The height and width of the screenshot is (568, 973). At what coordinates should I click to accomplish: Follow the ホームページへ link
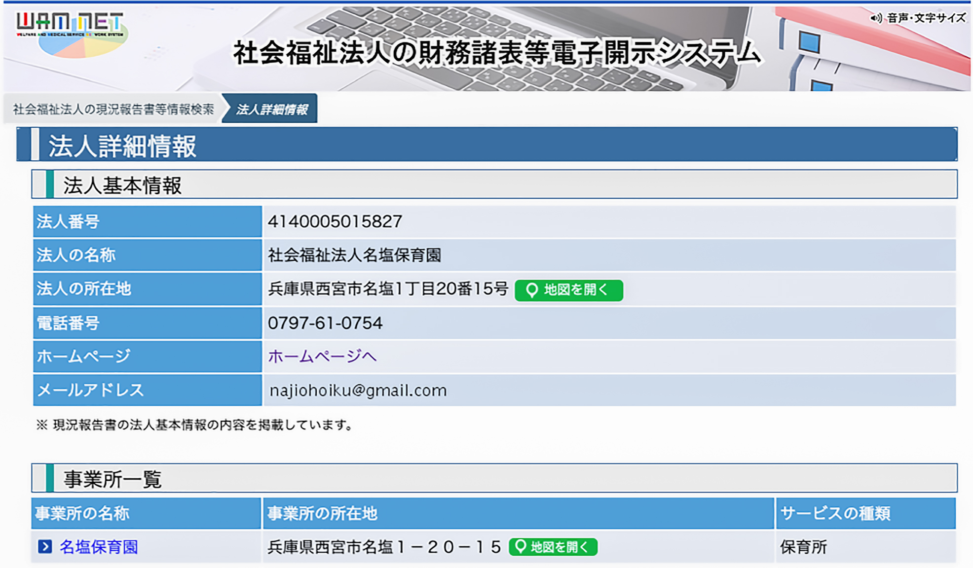(322, 356)
